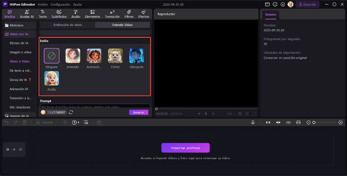The width and height of the screenshot is (347, 176).
Task: Open the Subtítulos panel
Action: pyautogui.click(x=59, y=14)
